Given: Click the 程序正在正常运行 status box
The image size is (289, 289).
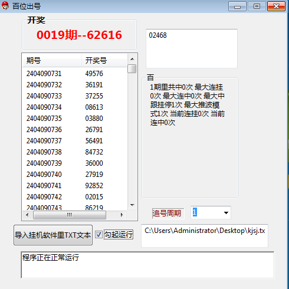Looking at the screenshot, I should (147, 265).
